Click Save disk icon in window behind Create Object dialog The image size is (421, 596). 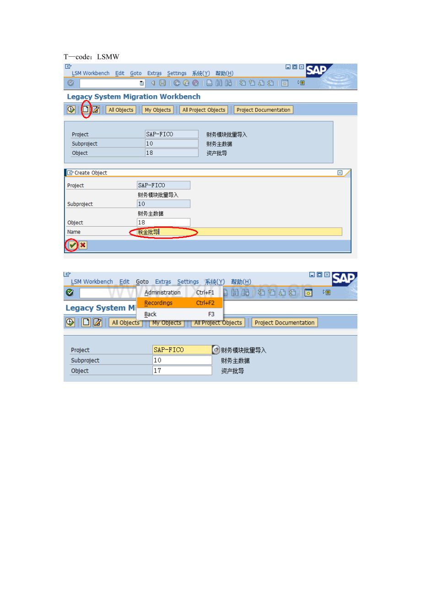pos(162,83)
